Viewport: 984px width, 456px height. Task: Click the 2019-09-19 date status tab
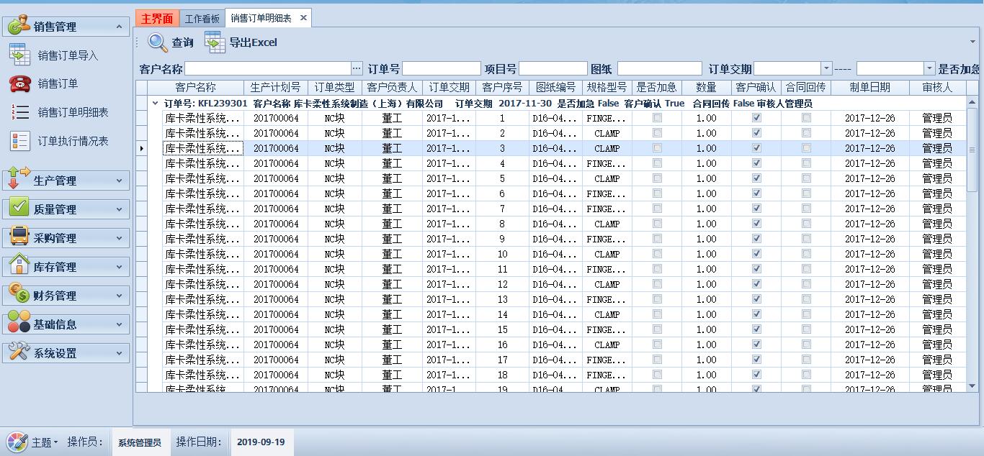pos(261,442)
